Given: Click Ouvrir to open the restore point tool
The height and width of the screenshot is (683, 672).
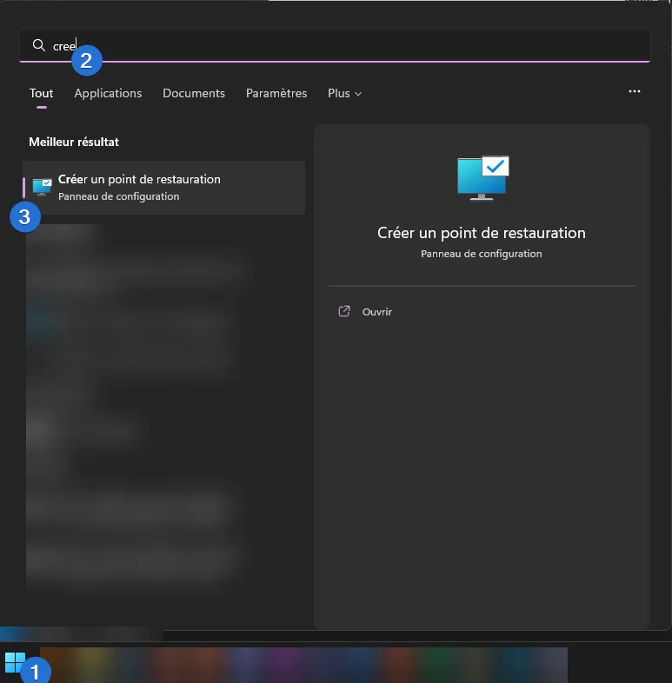Looking at the screenshot, I should click(x=377, y=311).
